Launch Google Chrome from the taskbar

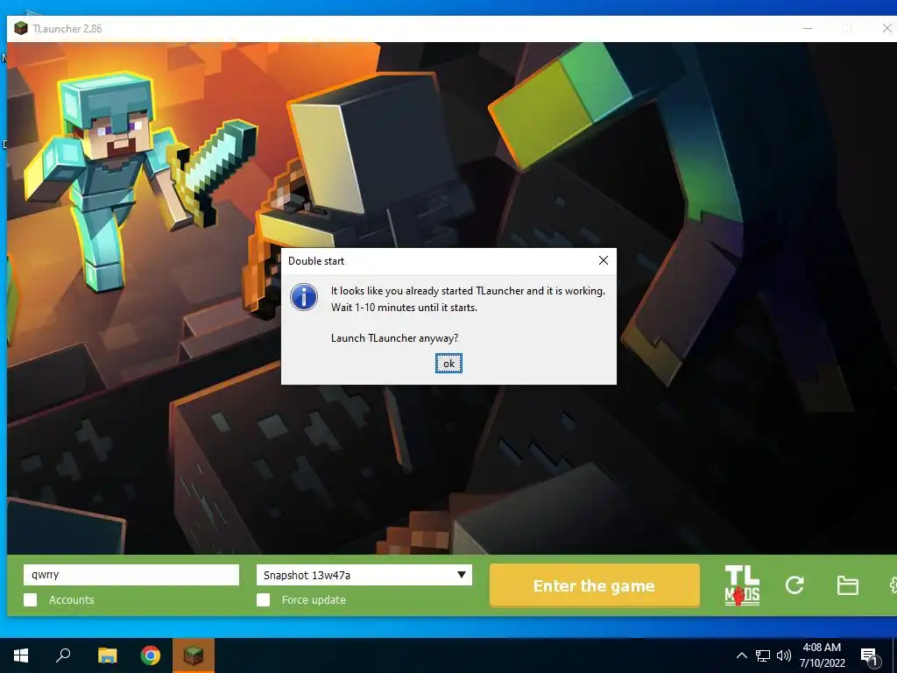pyautogui.click(x=151, y=655)
